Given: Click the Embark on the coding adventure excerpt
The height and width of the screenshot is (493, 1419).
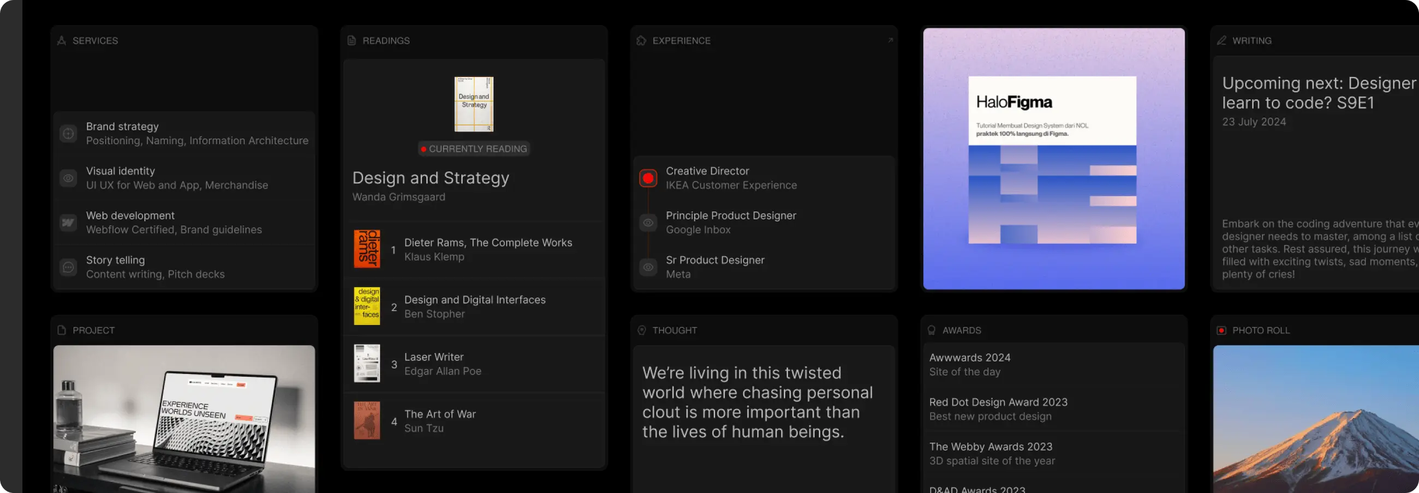Looking at the screenshot, I should pos(1320,249).
